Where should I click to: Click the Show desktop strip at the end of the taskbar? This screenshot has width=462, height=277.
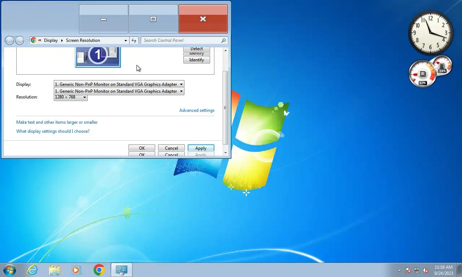click(459, 270)
